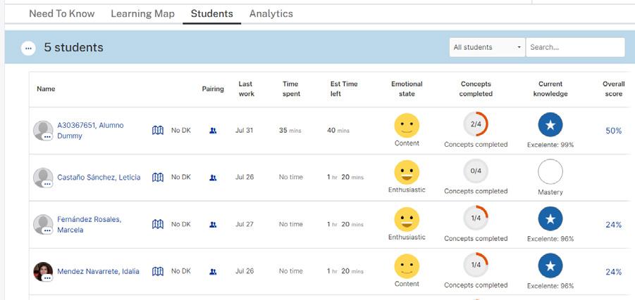
Task: Click inside the student Search field
Action: point(574,48)
